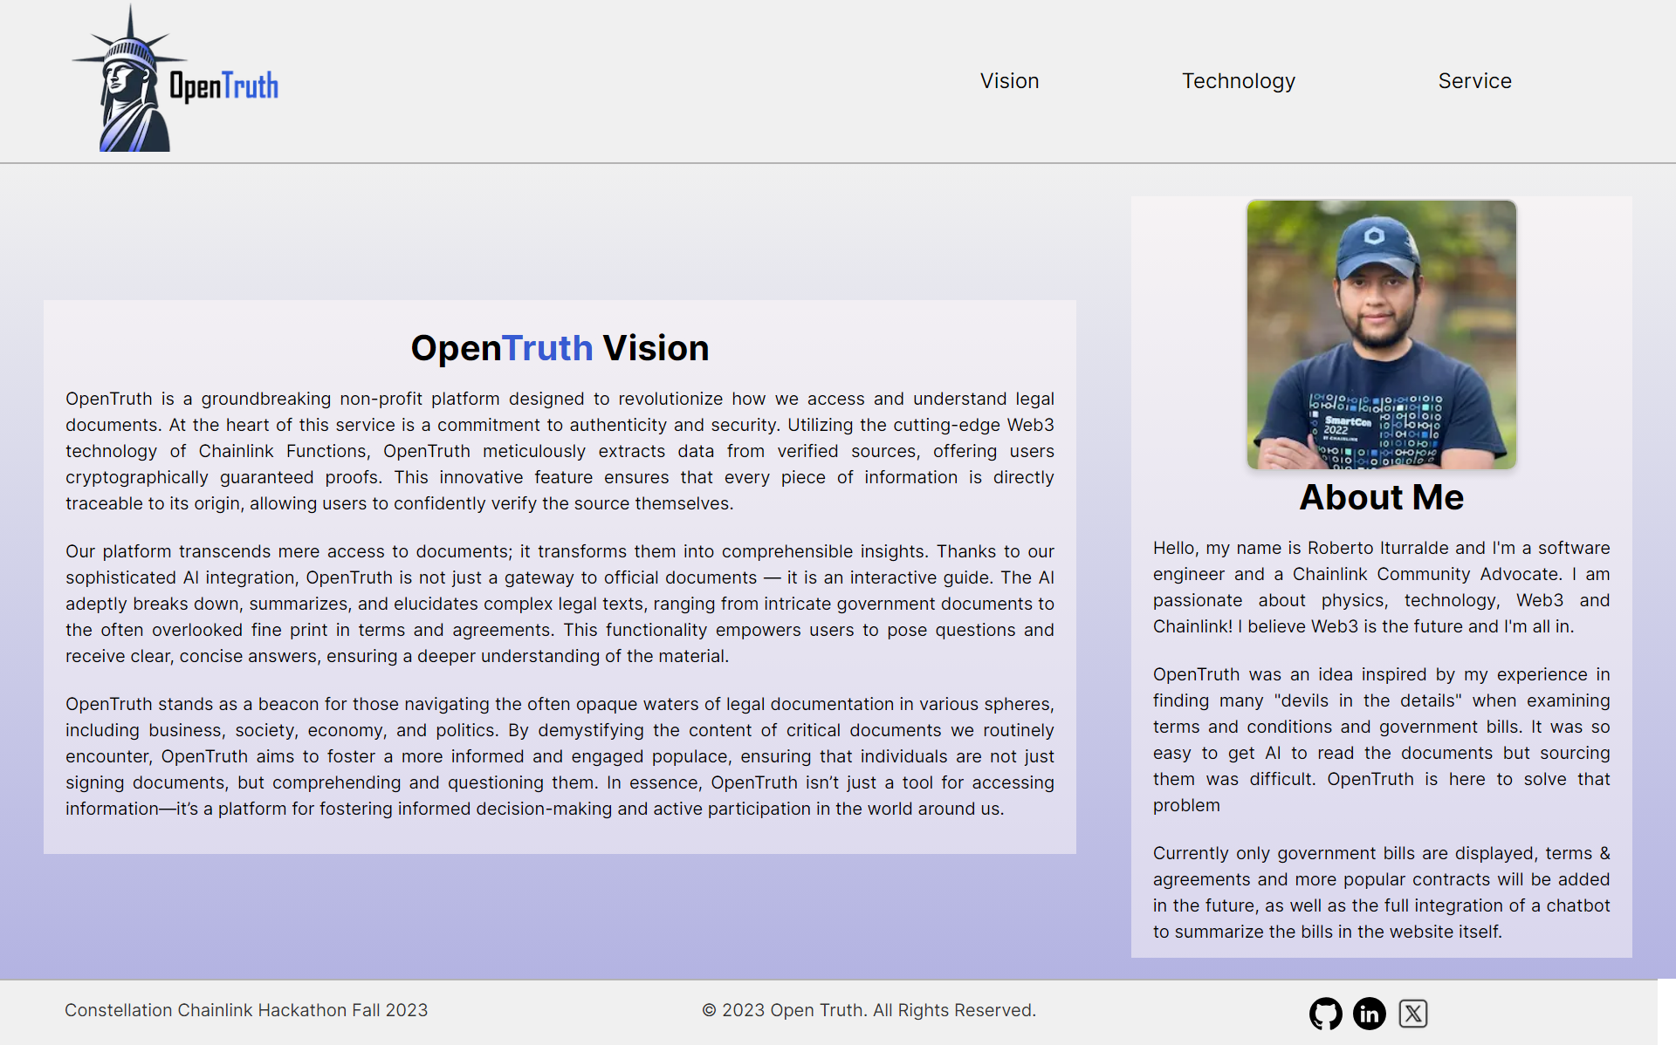Click the "About Me" heading
The width and height of the screenshot is (1676, 1045).
tap(1381, 497)
